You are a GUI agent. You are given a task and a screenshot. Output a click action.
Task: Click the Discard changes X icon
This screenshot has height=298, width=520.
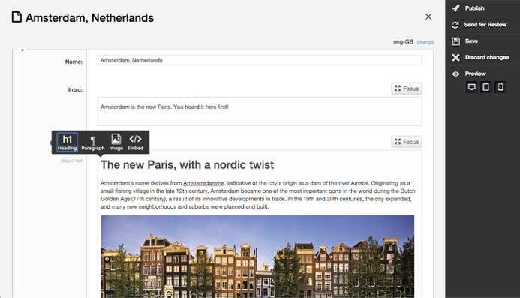pos(456,57)
